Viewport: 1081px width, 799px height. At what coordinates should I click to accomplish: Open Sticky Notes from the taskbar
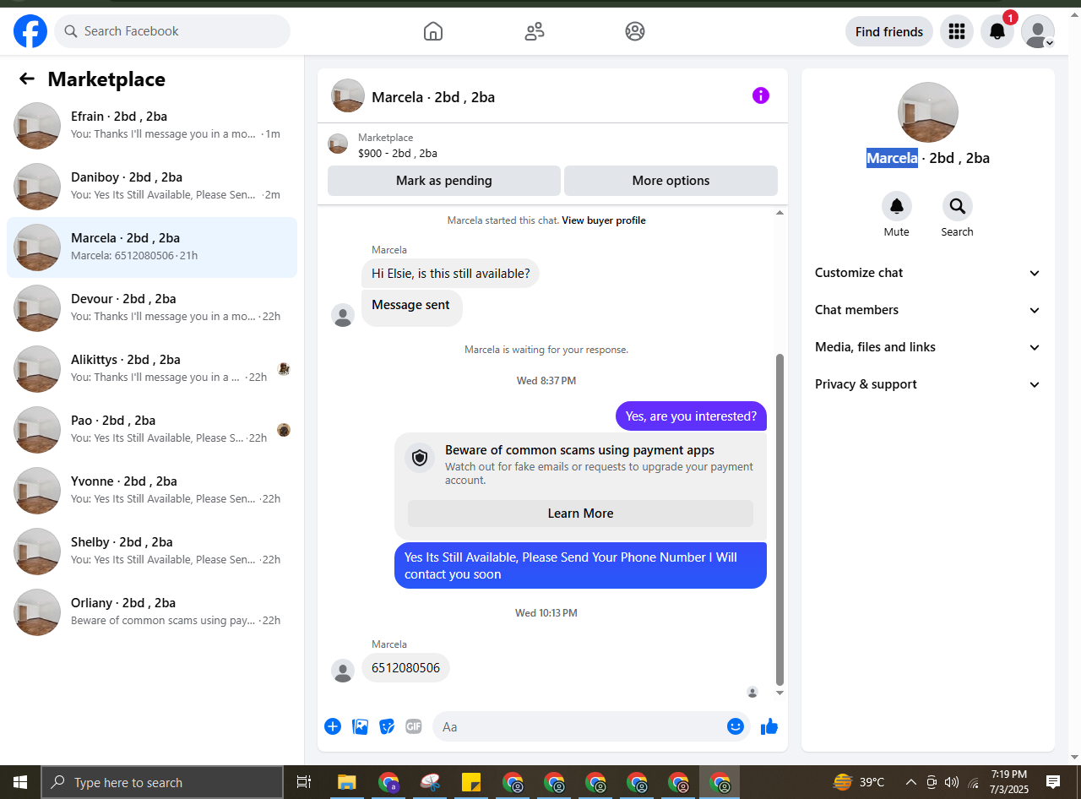471,782
